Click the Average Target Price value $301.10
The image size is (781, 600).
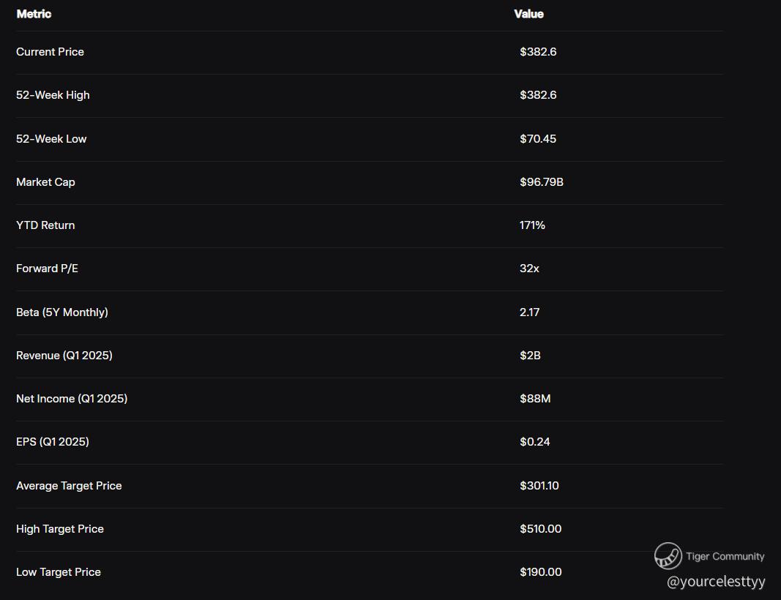tap(539, 486)
